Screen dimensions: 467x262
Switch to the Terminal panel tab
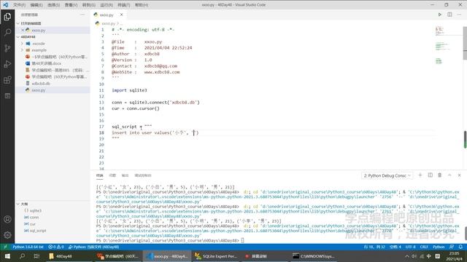tap(99, 175)
